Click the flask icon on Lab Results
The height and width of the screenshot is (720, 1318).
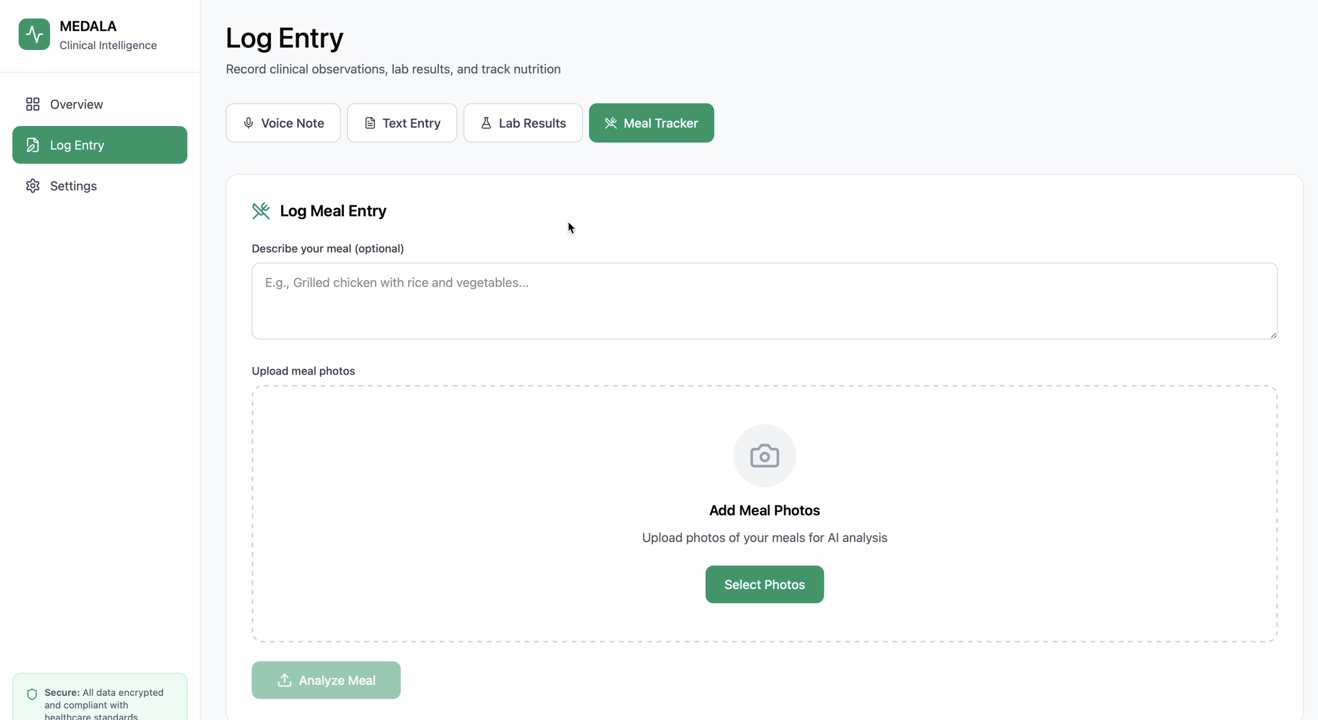click(x=486, y=123)
